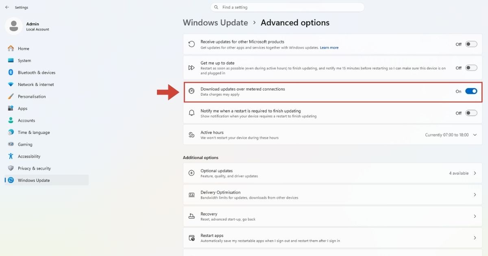Click the search magnifier icon in Find a setting
This screenshot has width=488, height=256.
216,7
